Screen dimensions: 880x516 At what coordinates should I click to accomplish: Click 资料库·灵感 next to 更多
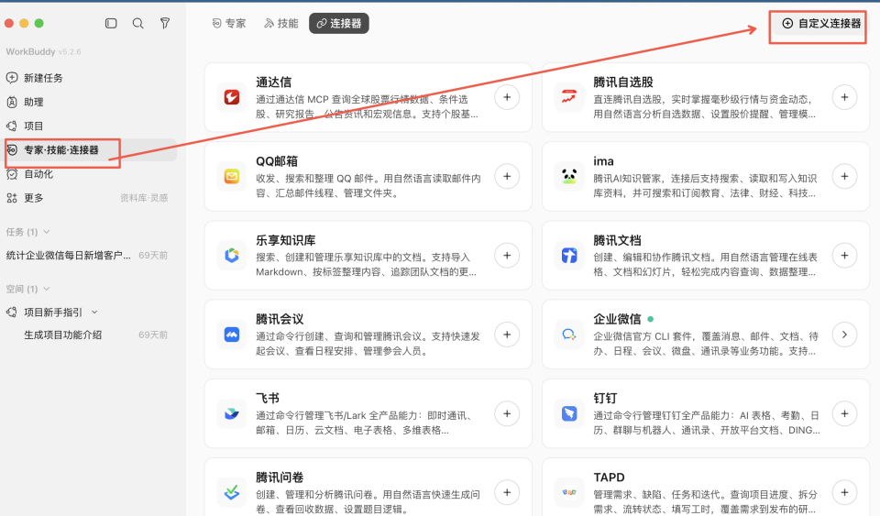tap(144, 198)
